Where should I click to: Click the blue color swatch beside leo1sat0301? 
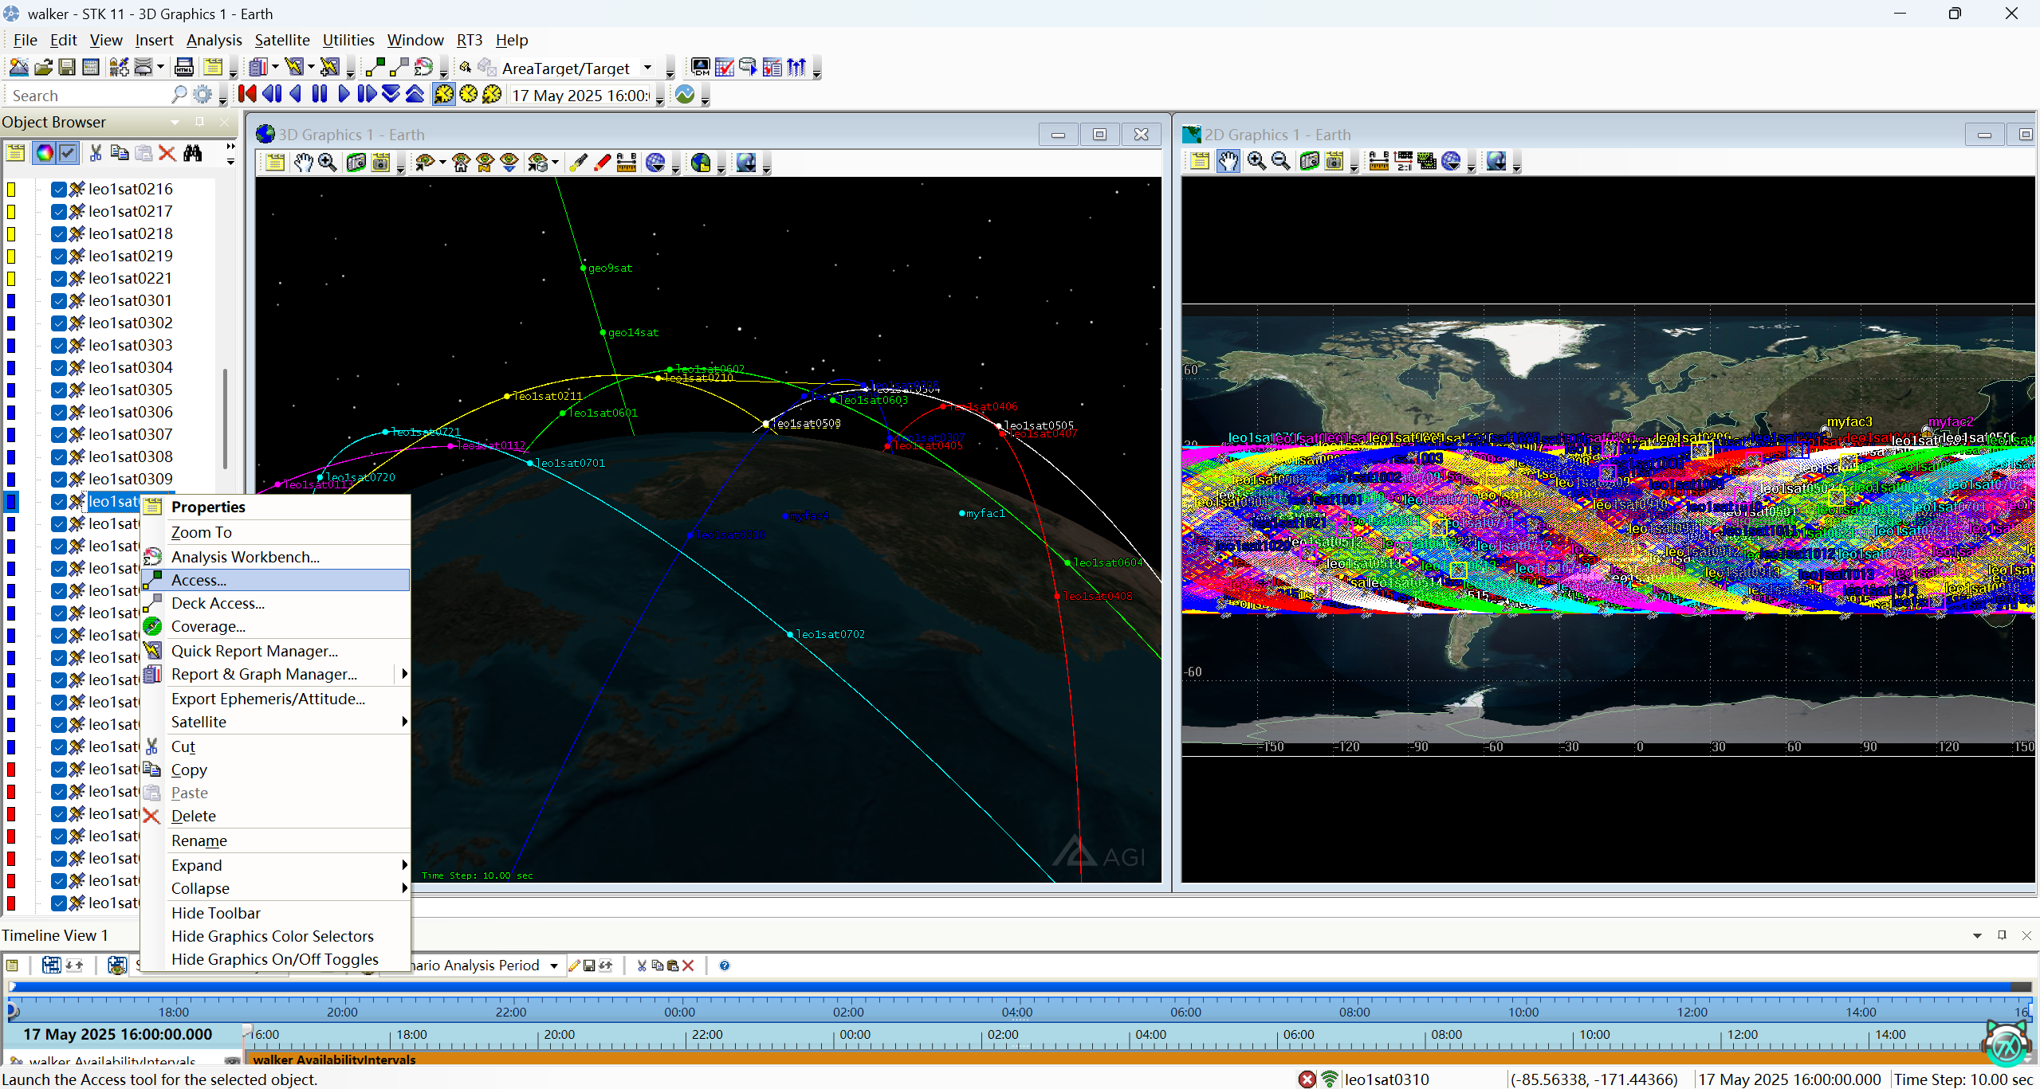(x=11, y=300)
